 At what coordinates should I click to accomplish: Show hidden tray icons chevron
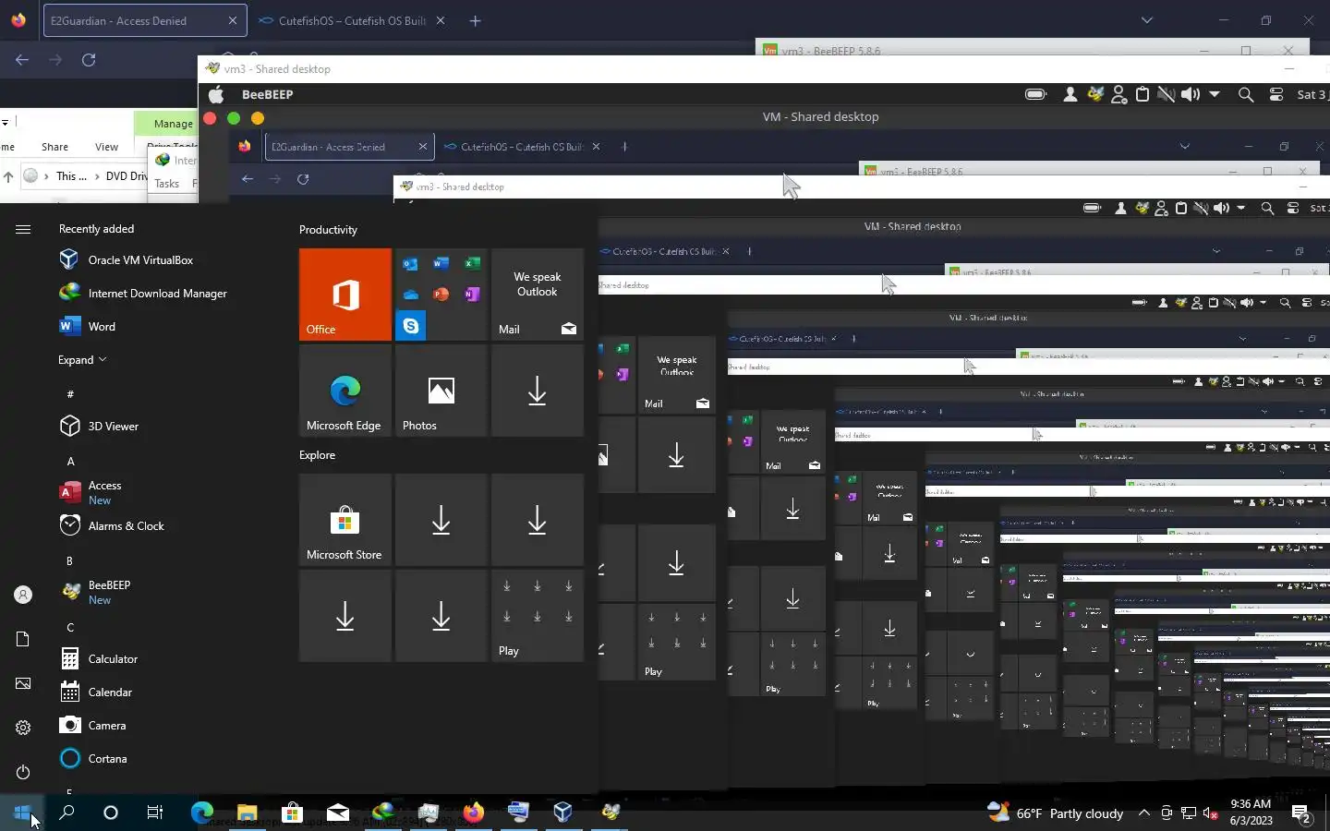[x=1143, y=813]
